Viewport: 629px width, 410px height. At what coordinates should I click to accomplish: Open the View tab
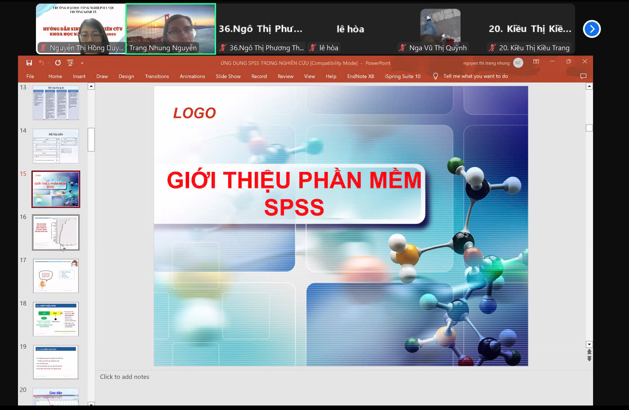310,76
